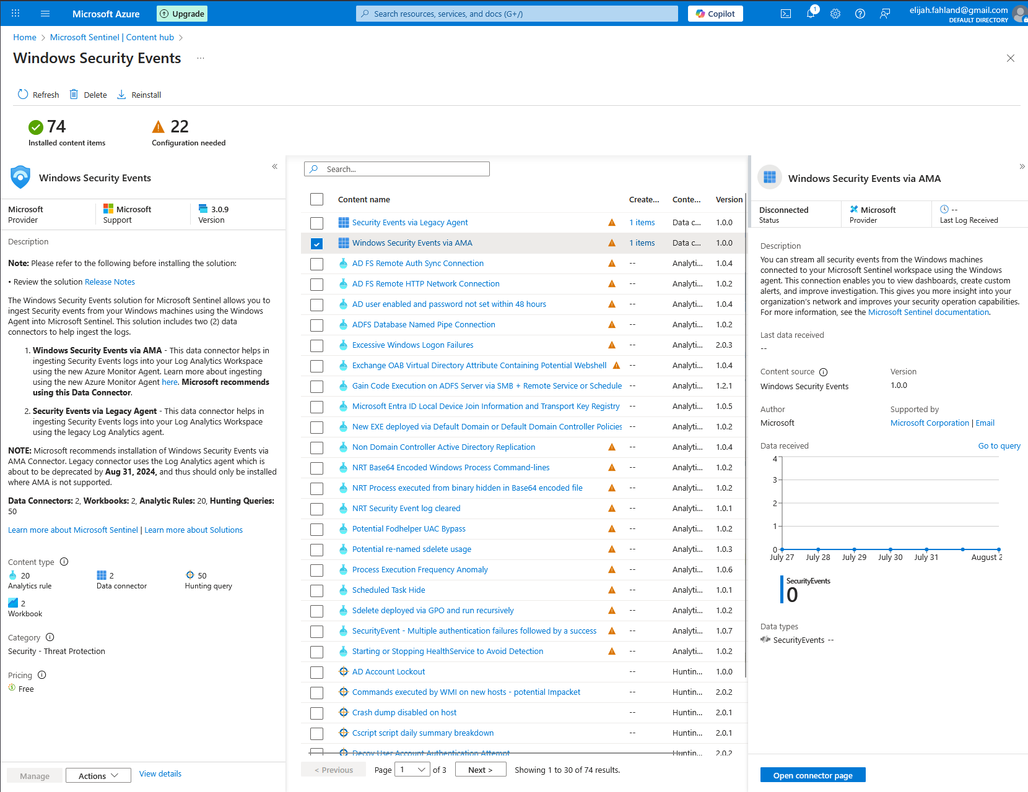Check AD FS Remote Auth Sync Connection checkbox
Viewport: 1028px width, 792px height.
pos(317,264)
